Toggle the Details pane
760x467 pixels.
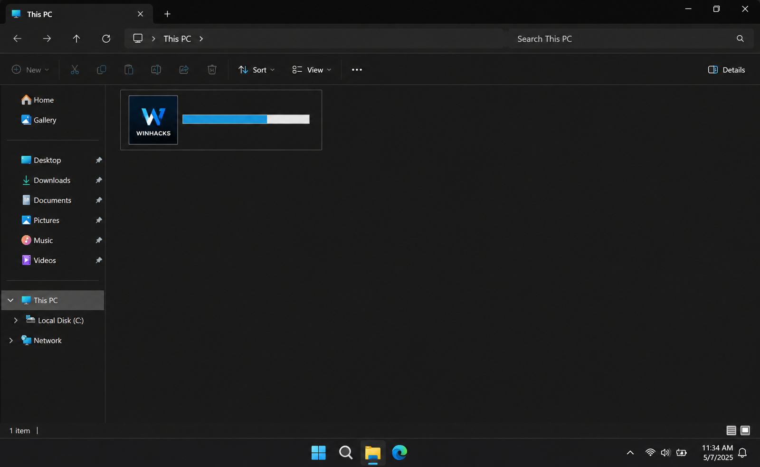pyautogui.click(x=726, y=70)
